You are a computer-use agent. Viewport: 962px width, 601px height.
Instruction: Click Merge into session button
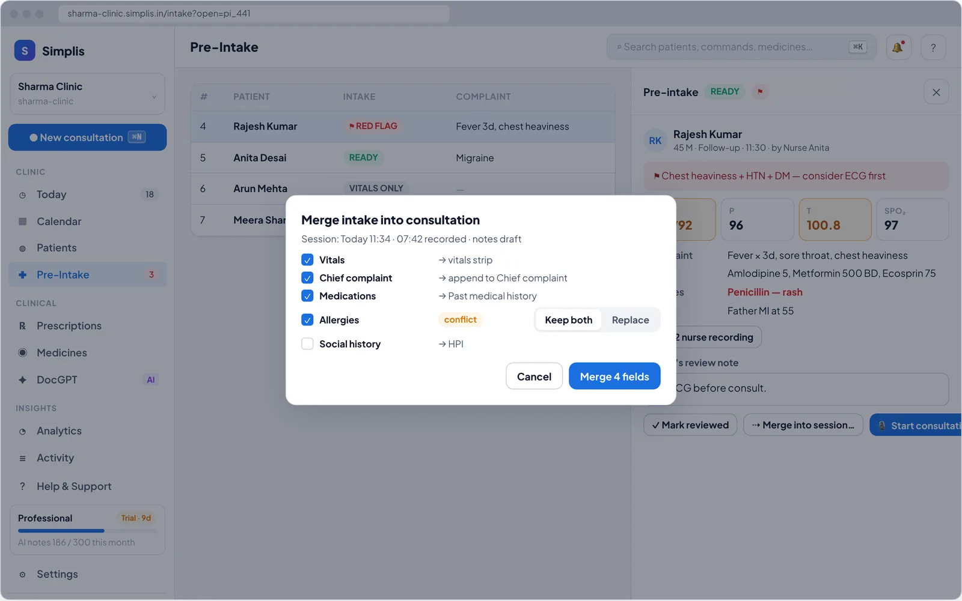pos(803,425)
